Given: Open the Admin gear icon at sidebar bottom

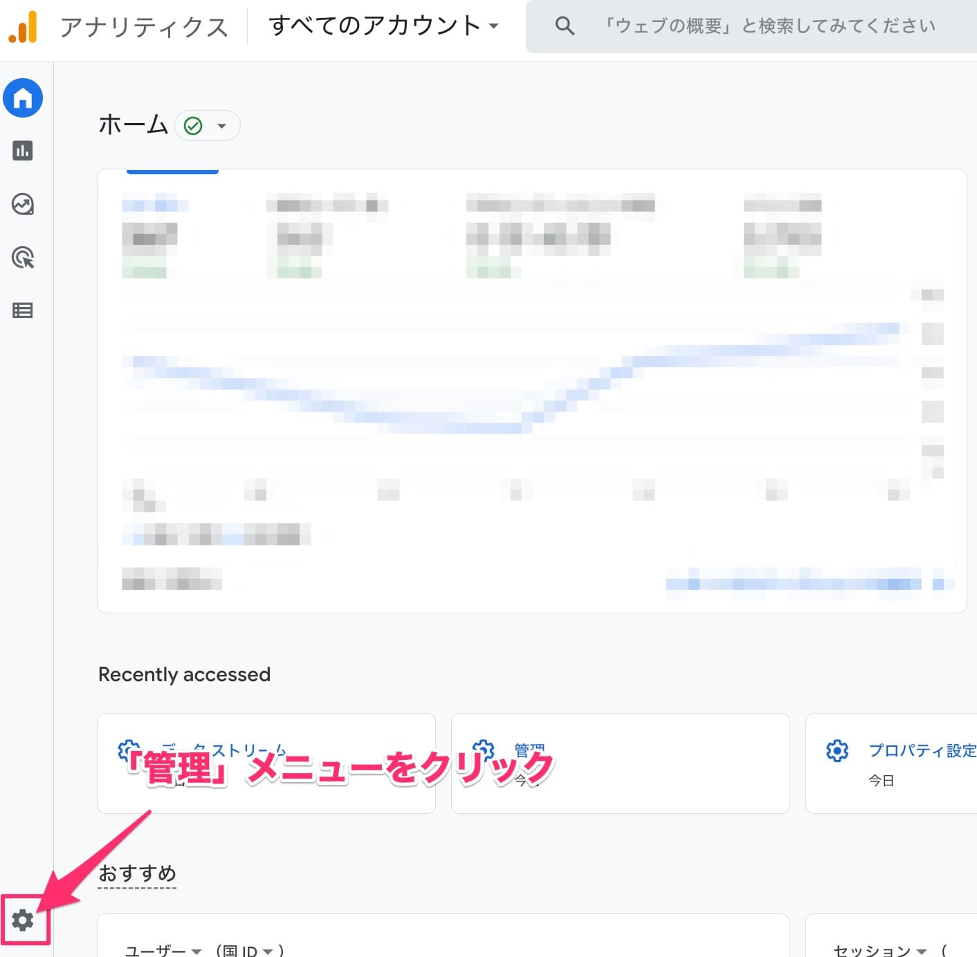Looking at the screenshot, I should 23,920.
